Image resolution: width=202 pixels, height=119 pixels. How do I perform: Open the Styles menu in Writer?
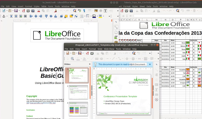click(37, 6)
